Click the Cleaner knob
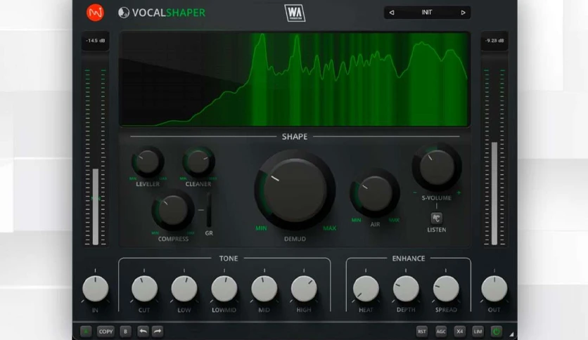Screen dimensions: 588x340 point(198,162)
